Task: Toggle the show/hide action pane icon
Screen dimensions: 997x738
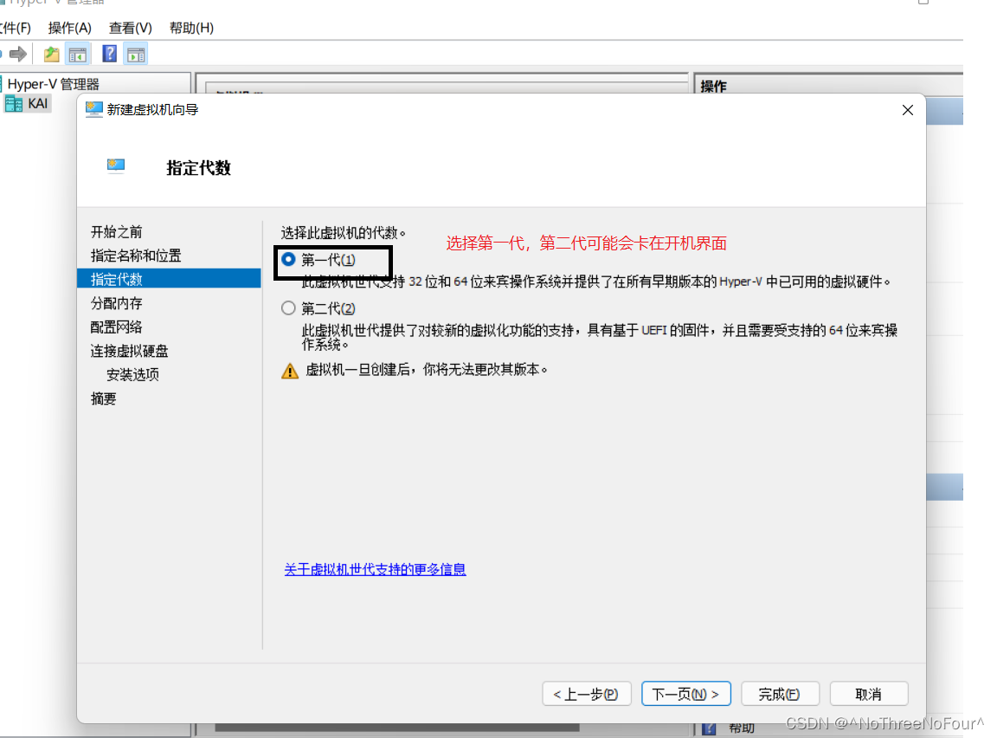Action: [x=136, y=55]
